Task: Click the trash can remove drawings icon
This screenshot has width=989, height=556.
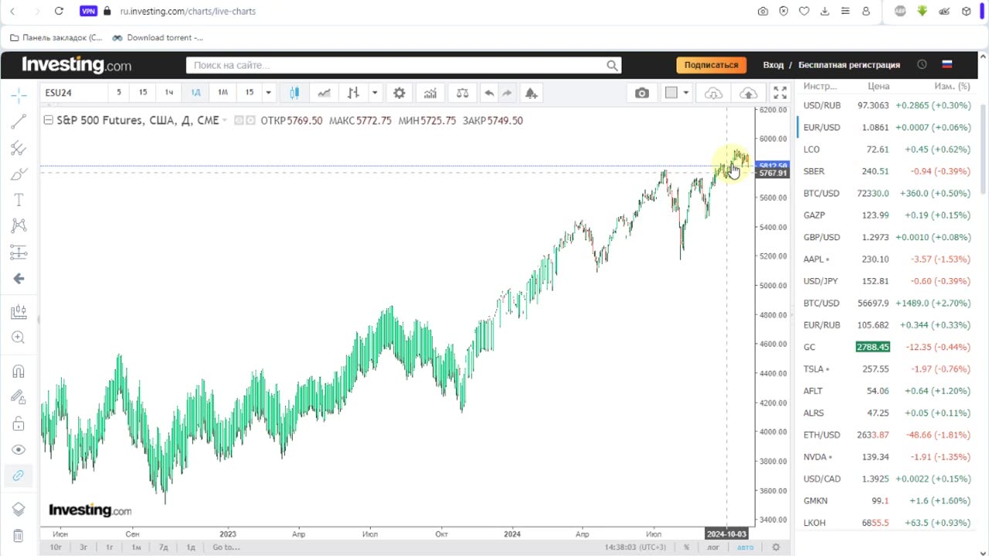Action: (x=19, y=535)
